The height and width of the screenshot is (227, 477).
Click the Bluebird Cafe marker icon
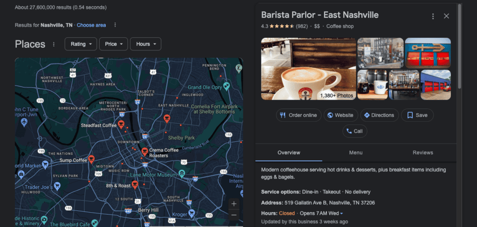(94, 222)
